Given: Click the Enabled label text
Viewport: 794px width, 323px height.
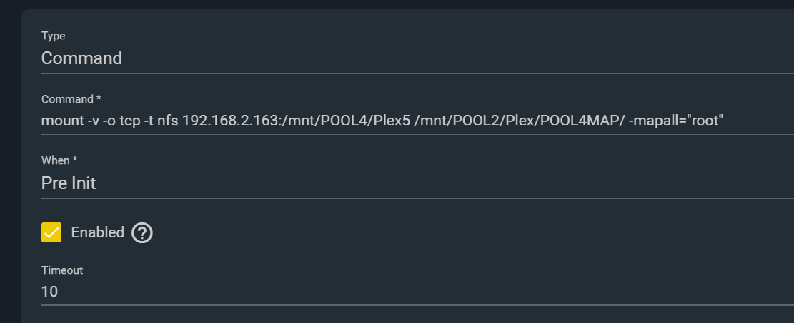Looking at the screenshot, I should 98,232.
